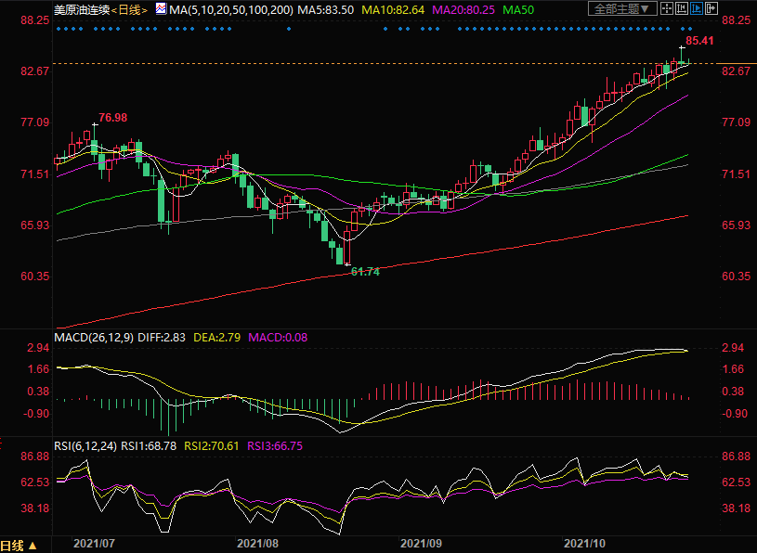Click the <日线> period label in title
Viewport: 757px width, 553px height.
point(128,8)
